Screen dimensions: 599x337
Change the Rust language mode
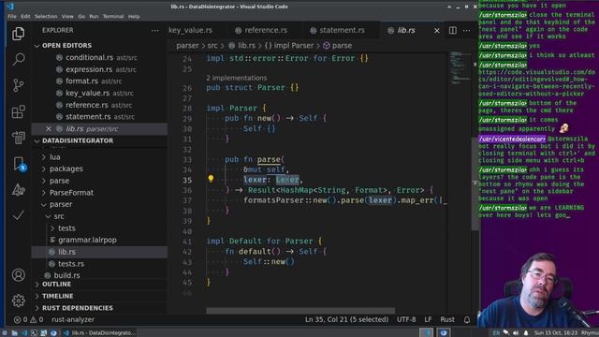447,319
